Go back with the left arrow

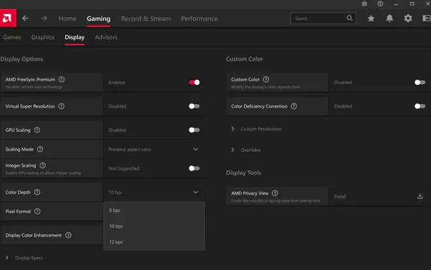(x=25, y=18)
